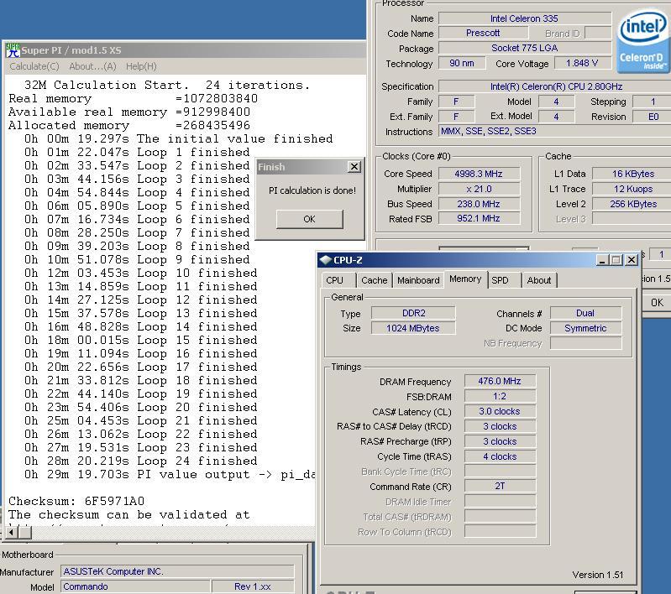Image resolution: width=671 pixels, height=594 pixels.
Task: Click the Loop 24 finished line in Super PI
Action: coord(141,461)
